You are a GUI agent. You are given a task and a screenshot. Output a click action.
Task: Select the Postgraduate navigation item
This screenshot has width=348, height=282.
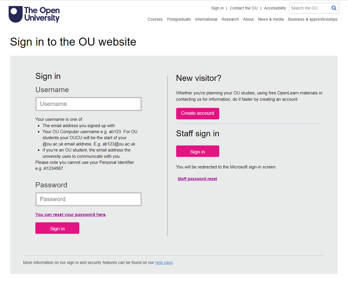(x=179, y=19)
